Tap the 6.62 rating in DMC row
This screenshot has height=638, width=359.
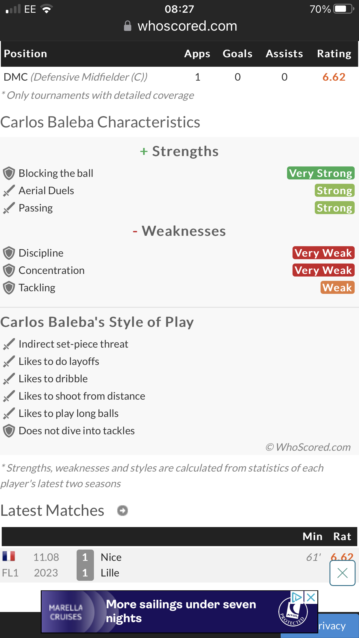(334, 77)
